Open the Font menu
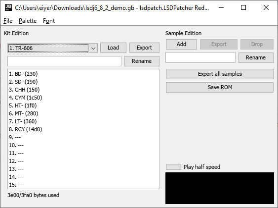 (49, 21)
